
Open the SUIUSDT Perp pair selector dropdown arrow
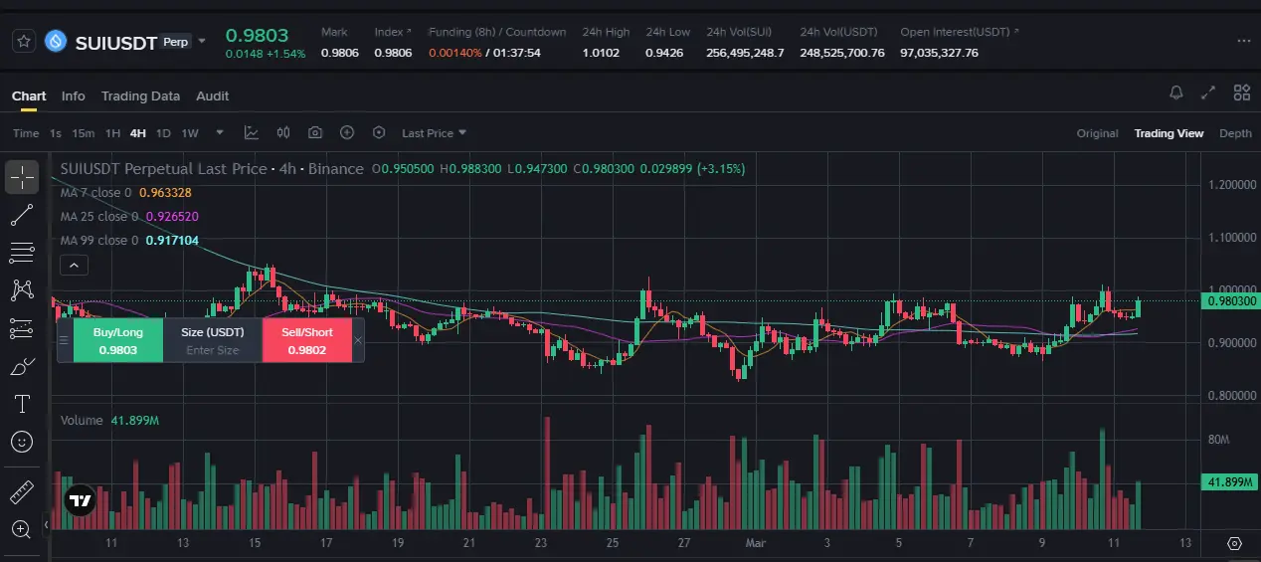202,42
